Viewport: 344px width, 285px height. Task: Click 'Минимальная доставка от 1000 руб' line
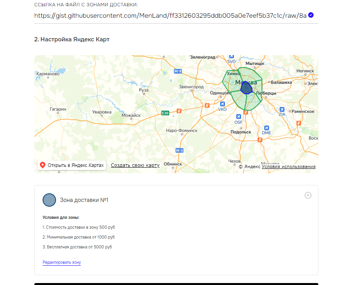(x=79, y=237)
